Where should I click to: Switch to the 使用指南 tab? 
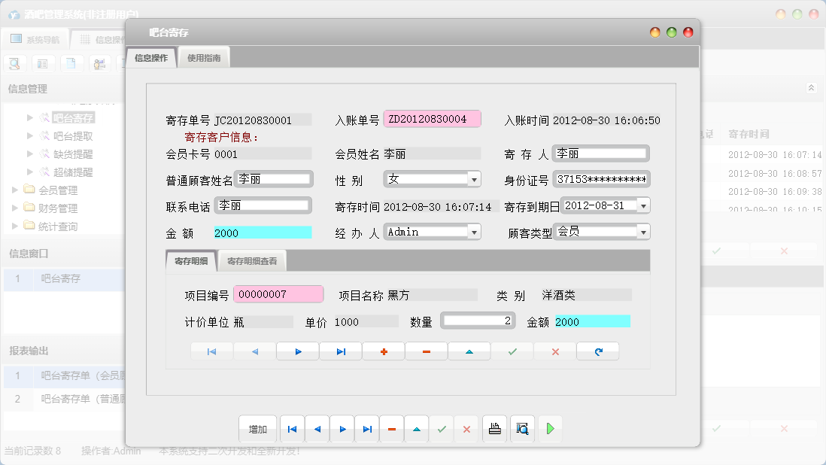pyautogui.click(x=204, y=58)
